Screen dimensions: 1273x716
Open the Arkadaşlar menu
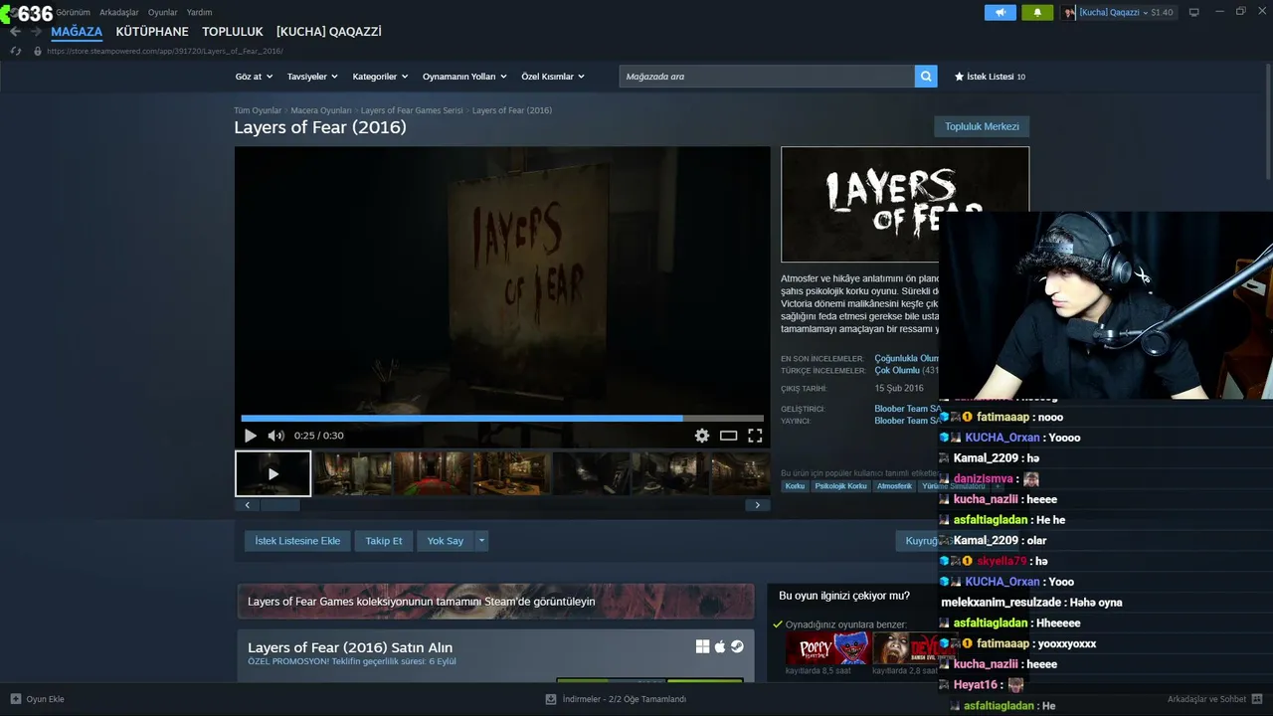[x=119, y=12]
